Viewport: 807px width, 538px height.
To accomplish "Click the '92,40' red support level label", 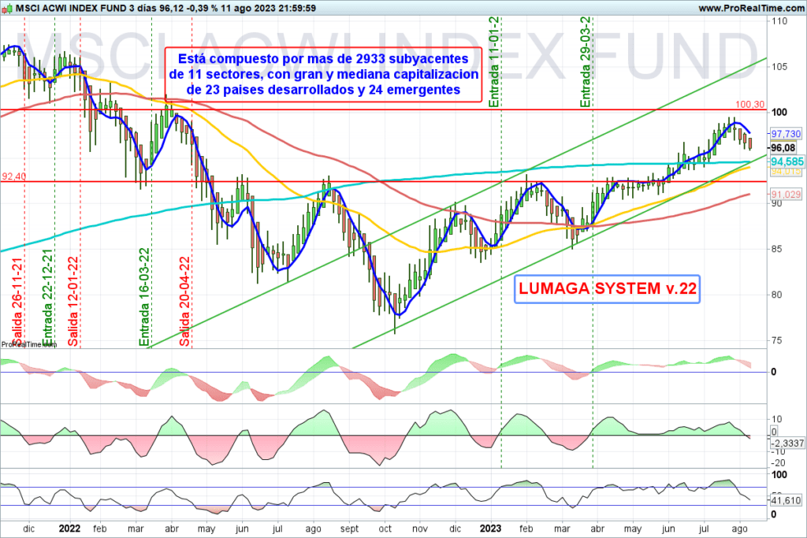I will click(14, 176).
